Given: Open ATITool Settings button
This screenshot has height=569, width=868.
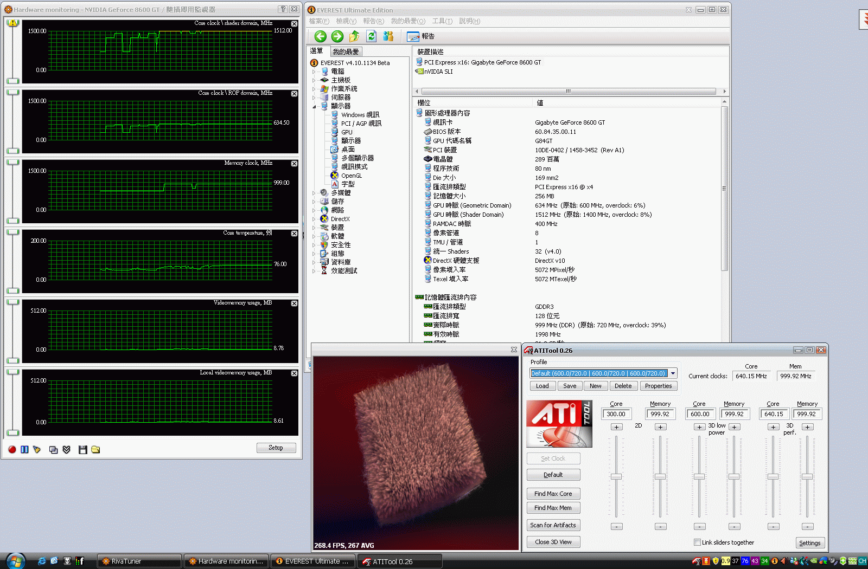Looking at the screenshot, I should click(x=810, y=543).
